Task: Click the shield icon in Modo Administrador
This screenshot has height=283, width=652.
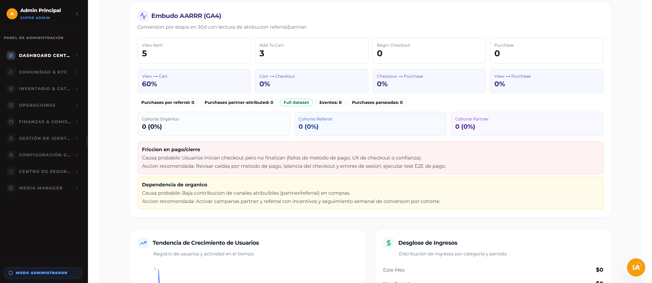Action: [x=11, y=273]
